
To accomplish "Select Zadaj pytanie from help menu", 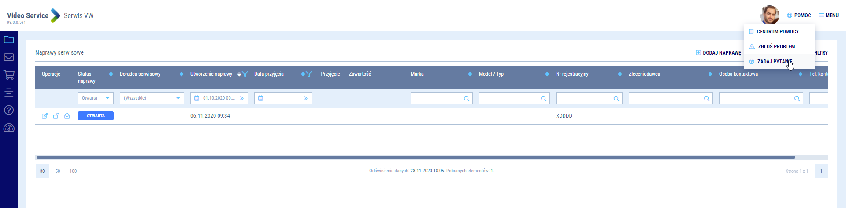I will (x=774, y=62).
